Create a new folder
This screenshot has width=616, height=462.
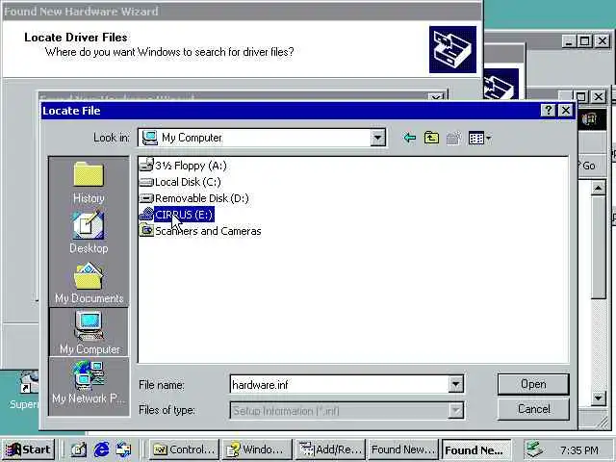(453, 138)
